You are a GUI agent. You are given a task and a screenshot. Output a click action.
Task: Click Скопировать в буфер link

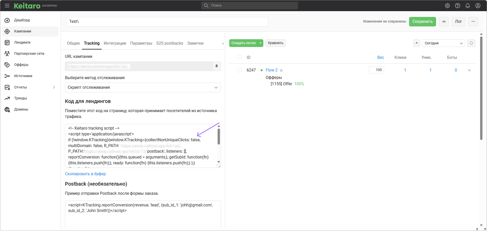(x=85, y=174)
